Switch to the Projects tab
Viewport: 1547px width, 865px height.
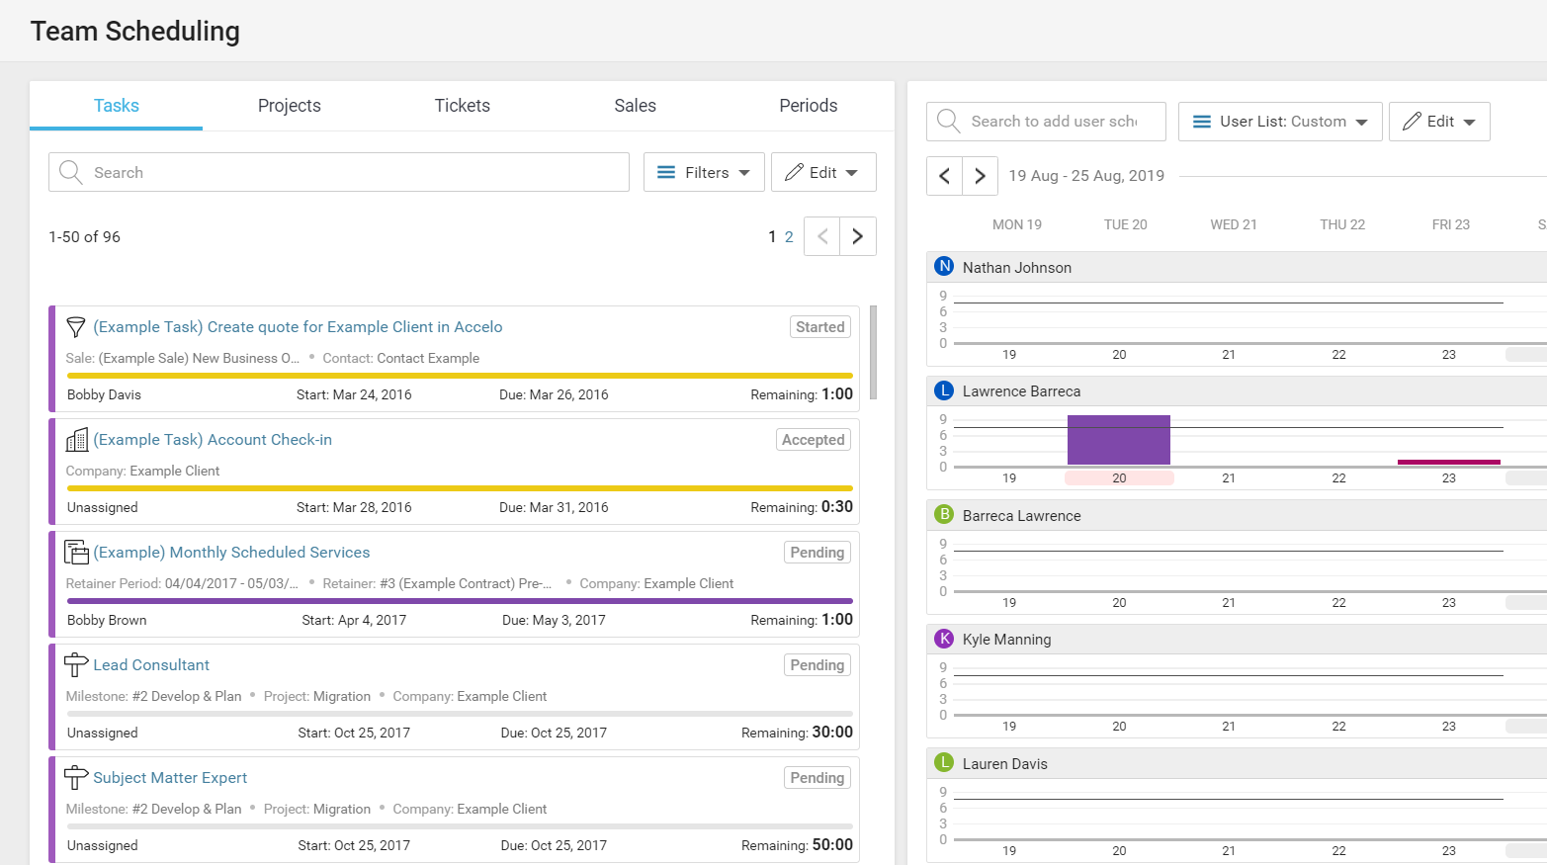[289, 106]
